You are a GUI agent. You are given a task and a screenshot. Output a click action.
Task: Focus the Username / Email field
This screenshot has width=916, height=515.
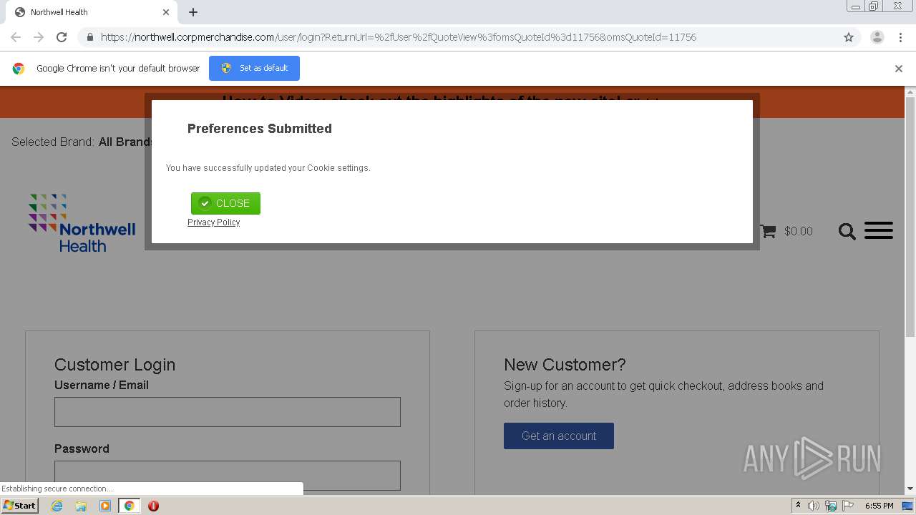pos(228,412)
